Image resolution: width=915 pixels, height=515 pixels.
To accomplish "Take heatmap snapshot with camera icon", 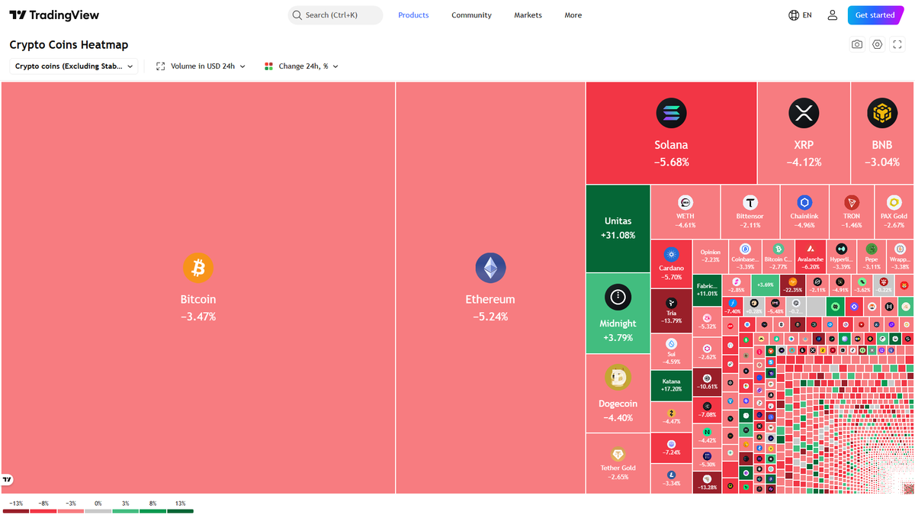I will click(x=857, y=45).
